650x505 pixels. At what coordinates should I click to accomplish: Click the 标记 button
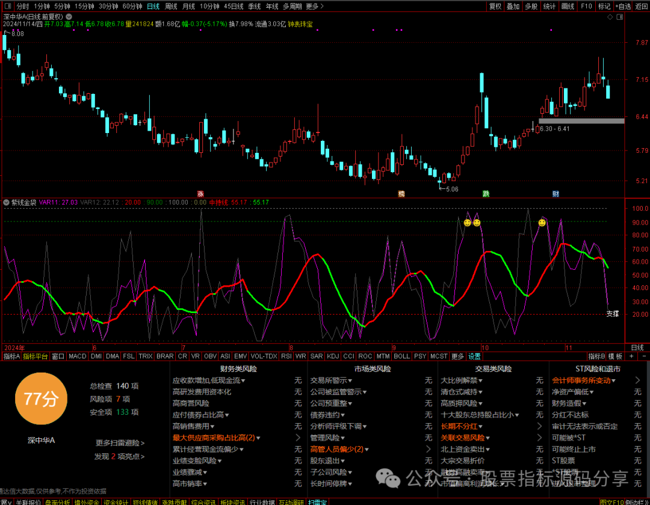point(604,6)
